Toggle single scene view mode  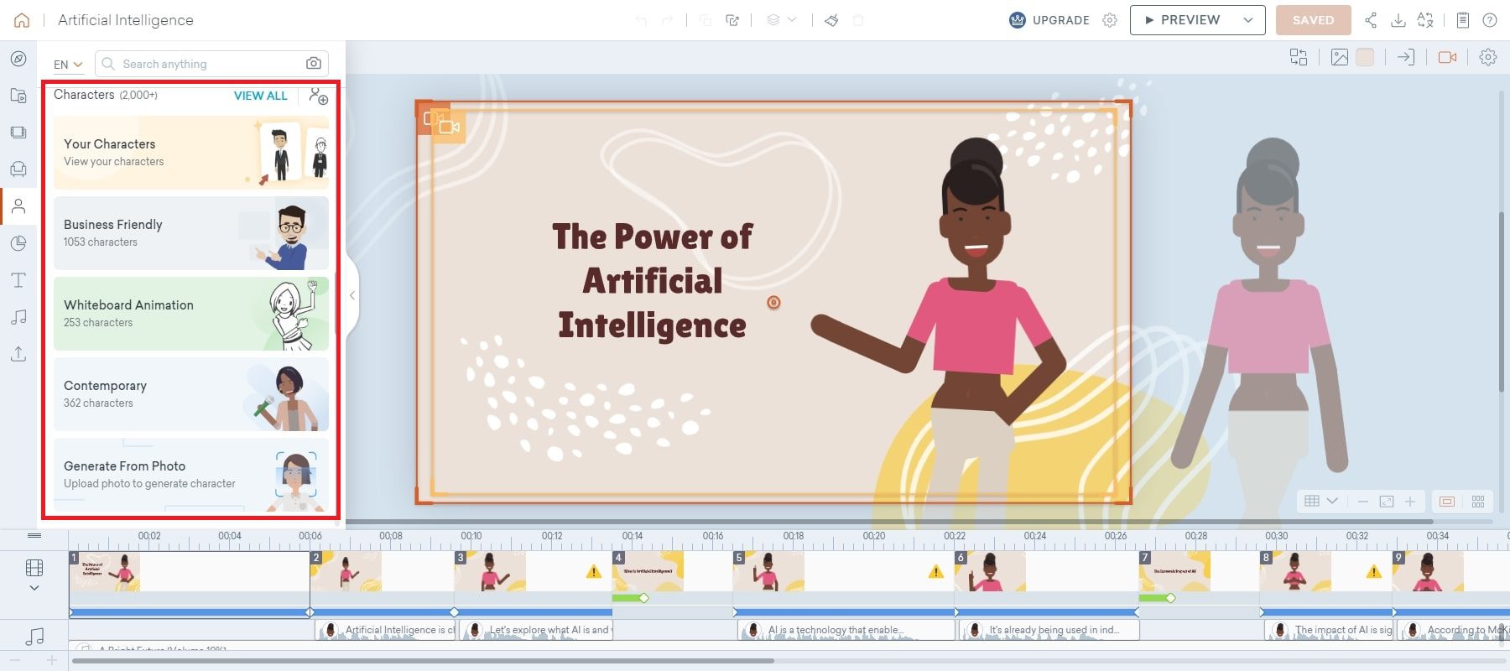coord(1447,502)
